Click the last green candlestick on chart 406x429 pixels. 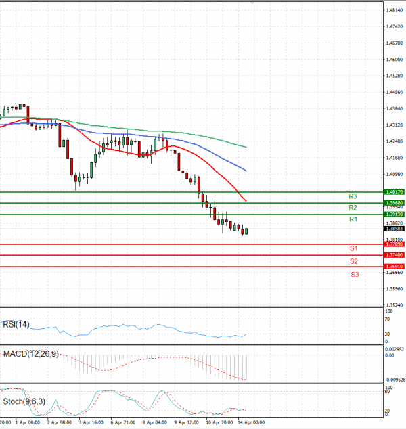246,231
